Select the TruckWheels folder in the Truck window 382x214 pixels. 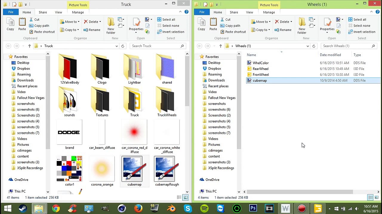[167, 102]
